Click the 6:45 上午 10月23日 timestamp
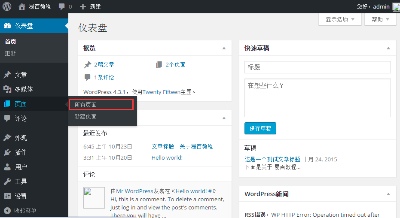The width and height of the screenshot is (400, 218). 108,146
